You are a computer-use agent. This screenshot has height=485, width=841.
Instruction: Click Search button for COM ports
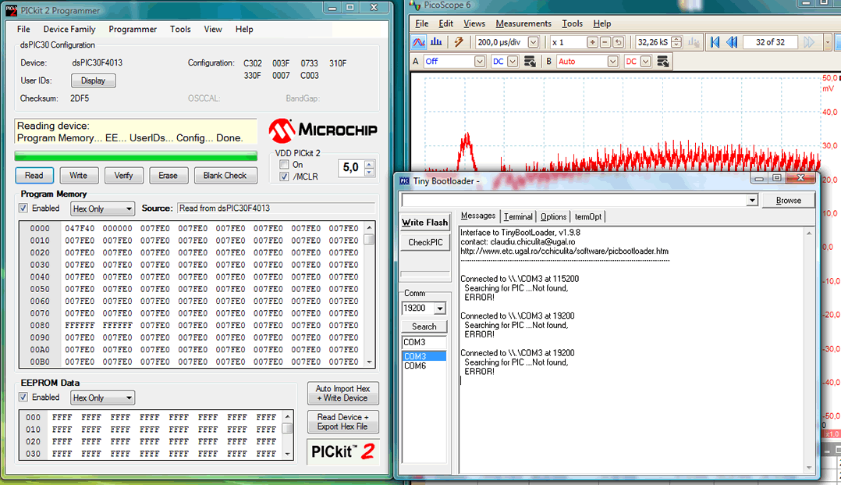pyautogui.click(x=424, y=326)
